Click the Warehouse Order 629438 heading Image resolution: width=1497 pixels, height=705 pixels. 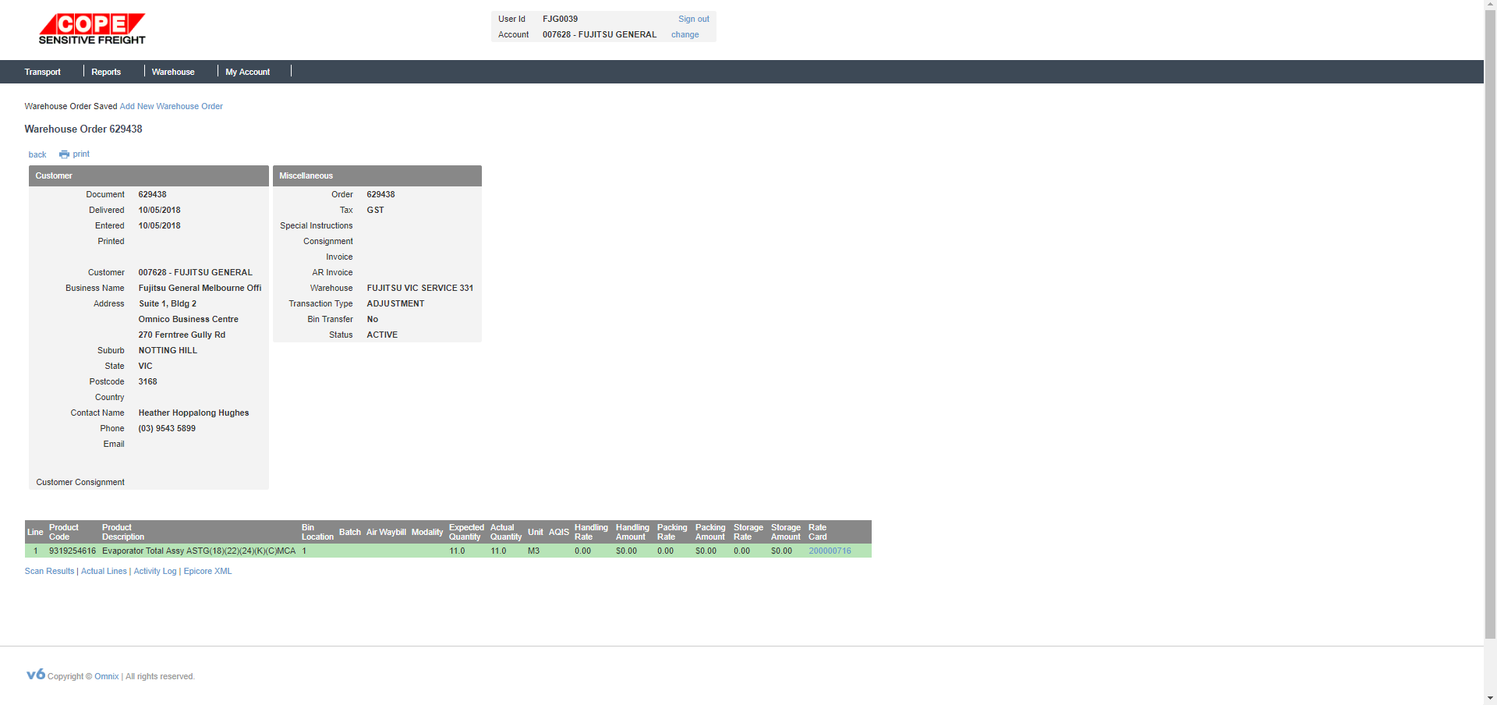[83, 129]
